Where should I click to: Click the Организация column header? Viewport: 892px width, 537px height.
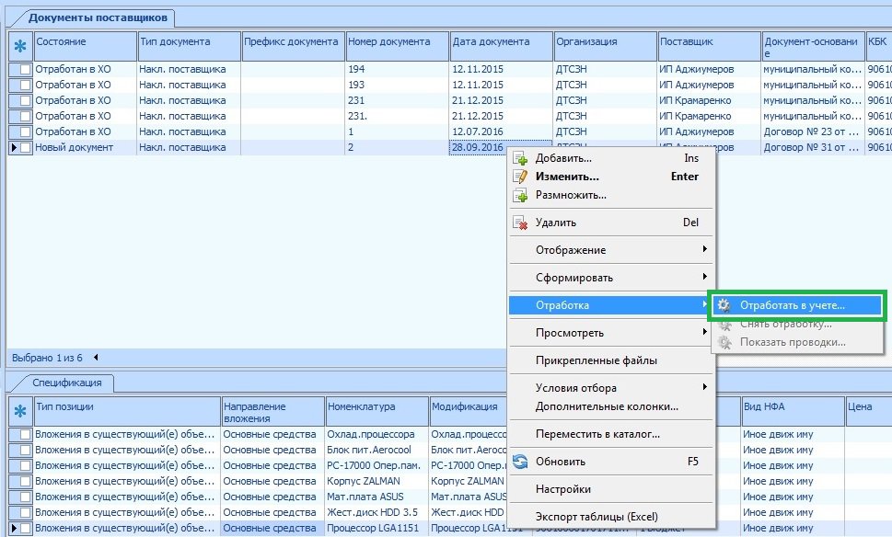[x=606, y=46]
